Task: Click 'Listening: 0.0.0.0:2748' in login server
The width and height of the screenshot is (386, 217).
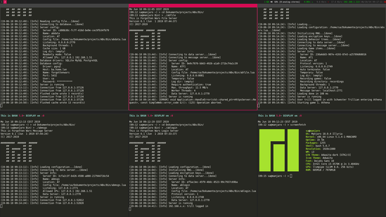Action: coord(188,197)
